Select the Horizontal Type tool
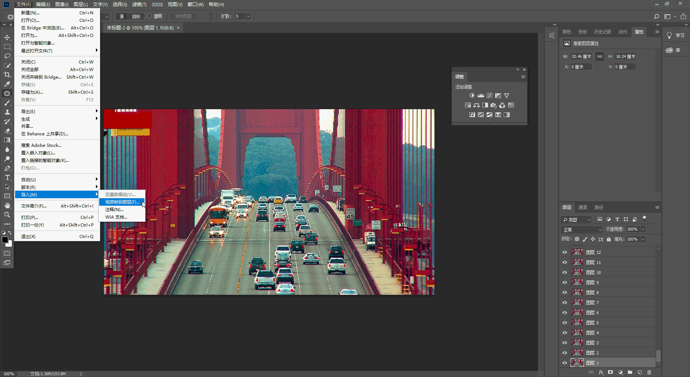Screen dimensions: 690x377 tap(7, 177)
